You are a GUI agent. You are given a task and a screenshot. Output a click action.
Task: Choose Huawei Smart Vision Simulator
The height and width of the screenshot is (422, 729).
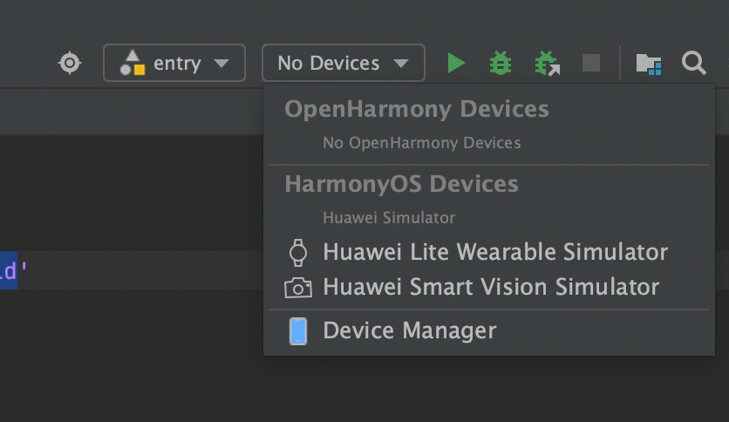click(491, 287)
